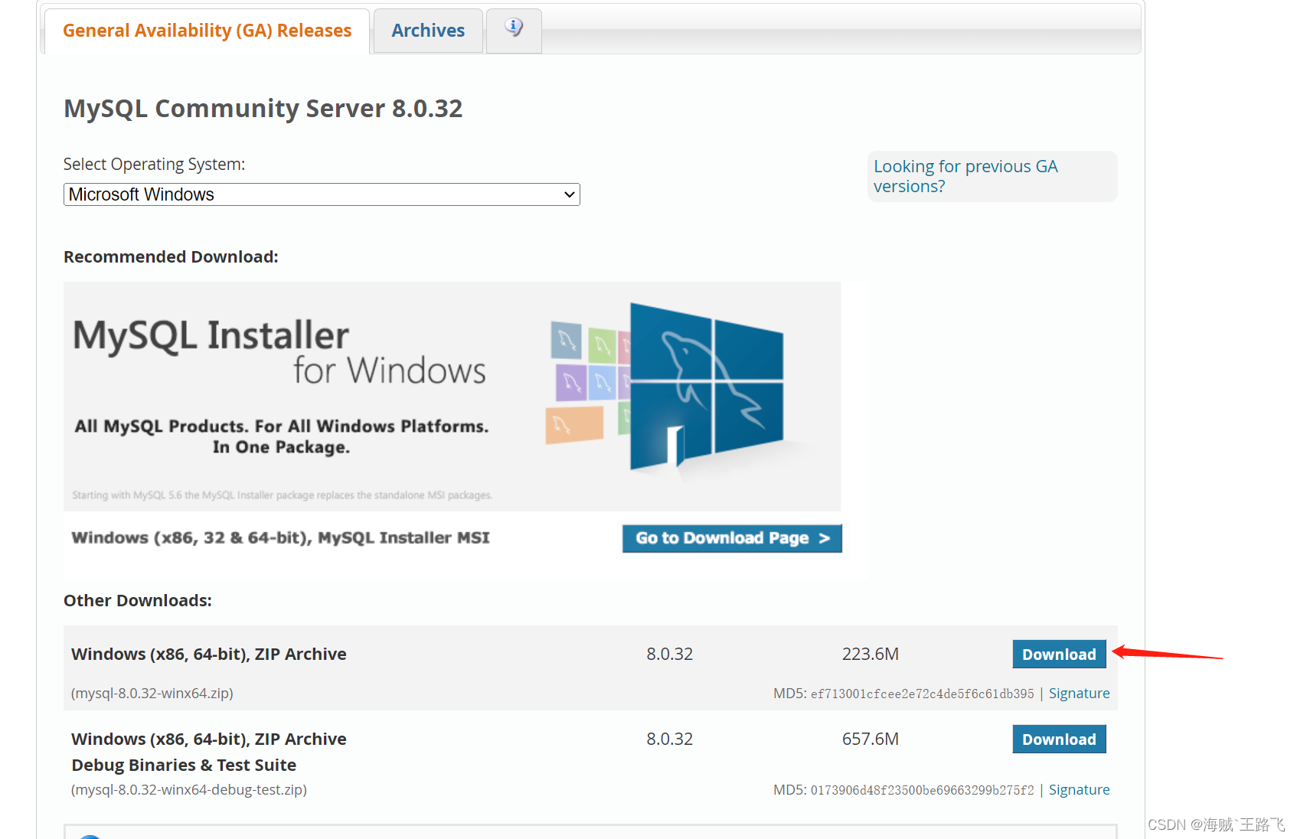The width and height of the screenshot is (1297, 839).
Task: Open Looking for previous GA versions link
Action: [965, 176]
